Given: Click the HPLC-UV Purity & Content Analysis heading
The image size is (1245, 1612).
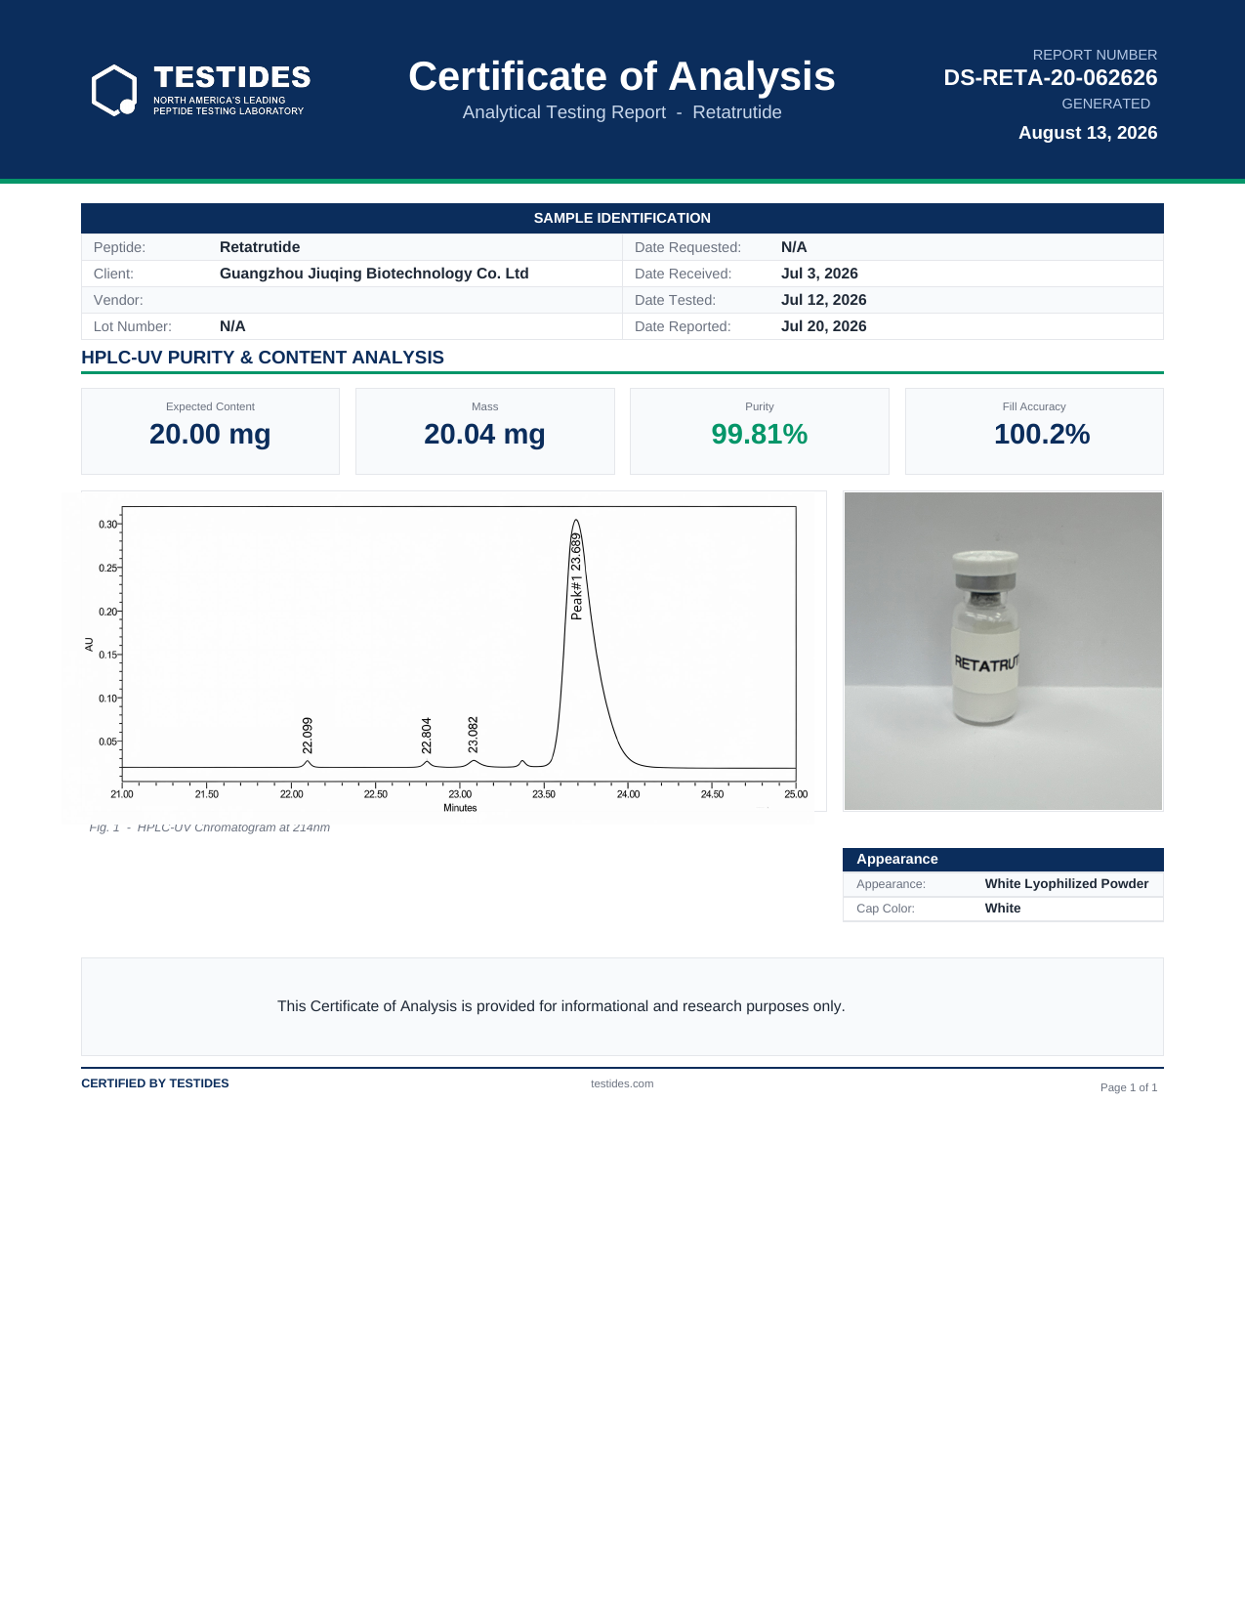Looking at the screenshot, I should pyautogui.click(x=263, y=358).
